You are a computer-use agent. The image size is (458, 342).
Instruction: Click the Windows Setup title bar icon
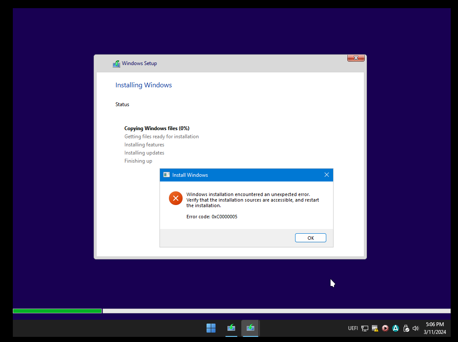pos(116,63)
